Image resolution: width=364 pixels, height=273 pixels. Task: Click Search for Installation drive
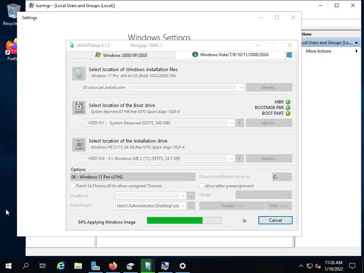coord(269,159)
